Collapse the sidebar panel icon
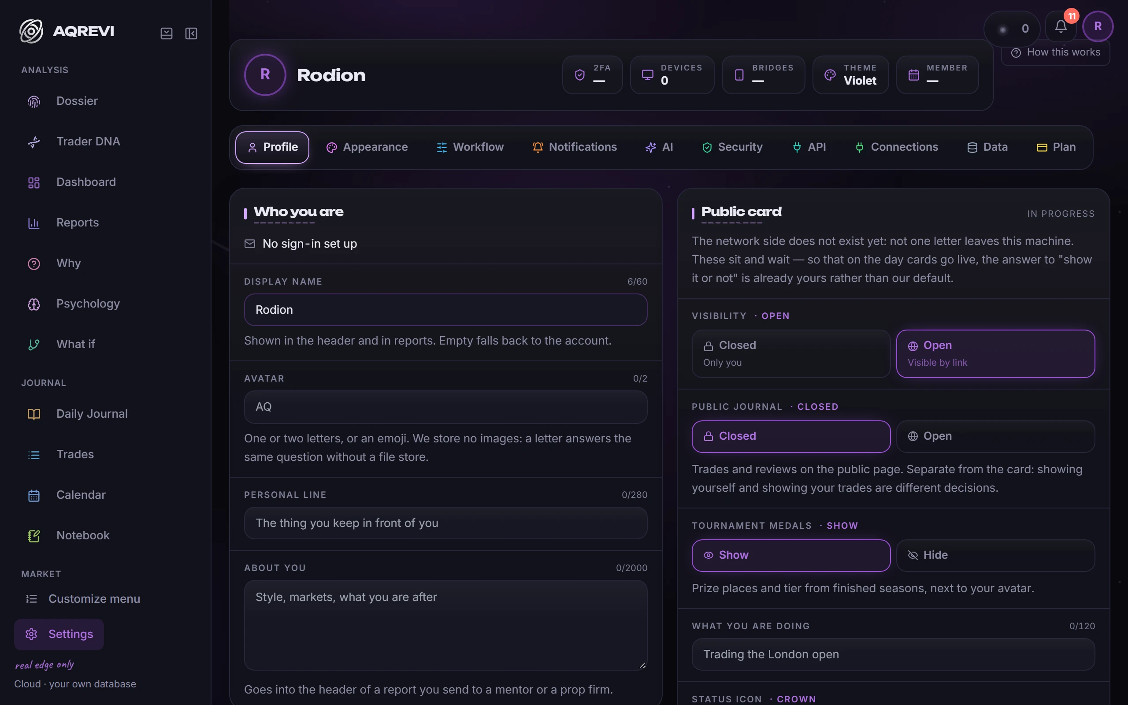The height and width of the screenshot is (705, 1128). [x=191, y=33]
